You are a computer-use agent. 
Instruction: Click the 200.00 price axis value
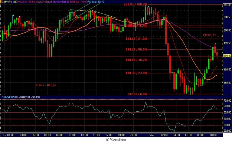point(227,30)
